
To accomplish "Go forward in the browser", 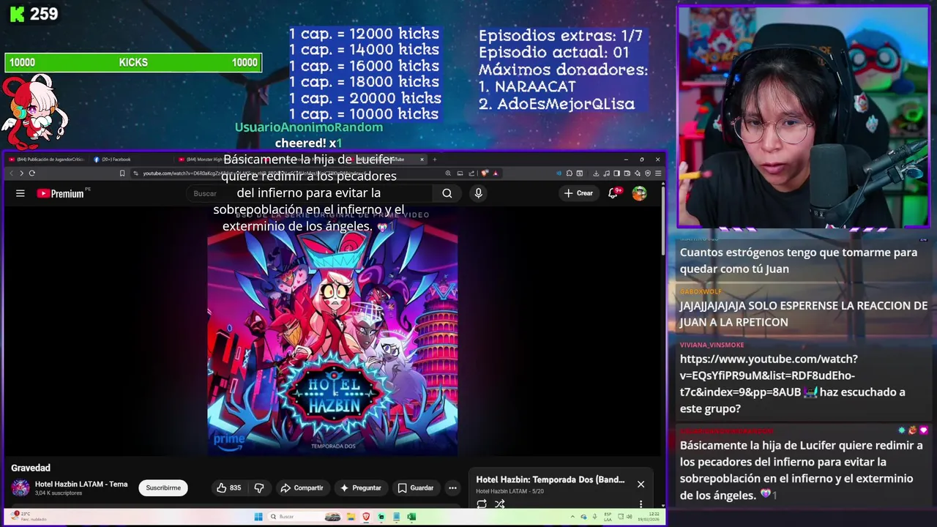I will [x=21, y=173].
